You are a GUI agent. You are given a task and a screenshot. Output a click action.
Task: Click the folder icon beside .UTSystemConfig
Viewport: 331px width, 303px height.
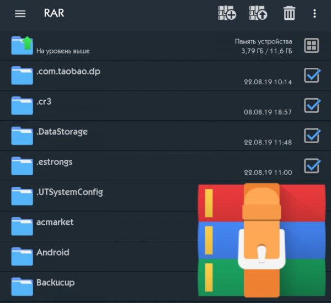tap(22, 196)
